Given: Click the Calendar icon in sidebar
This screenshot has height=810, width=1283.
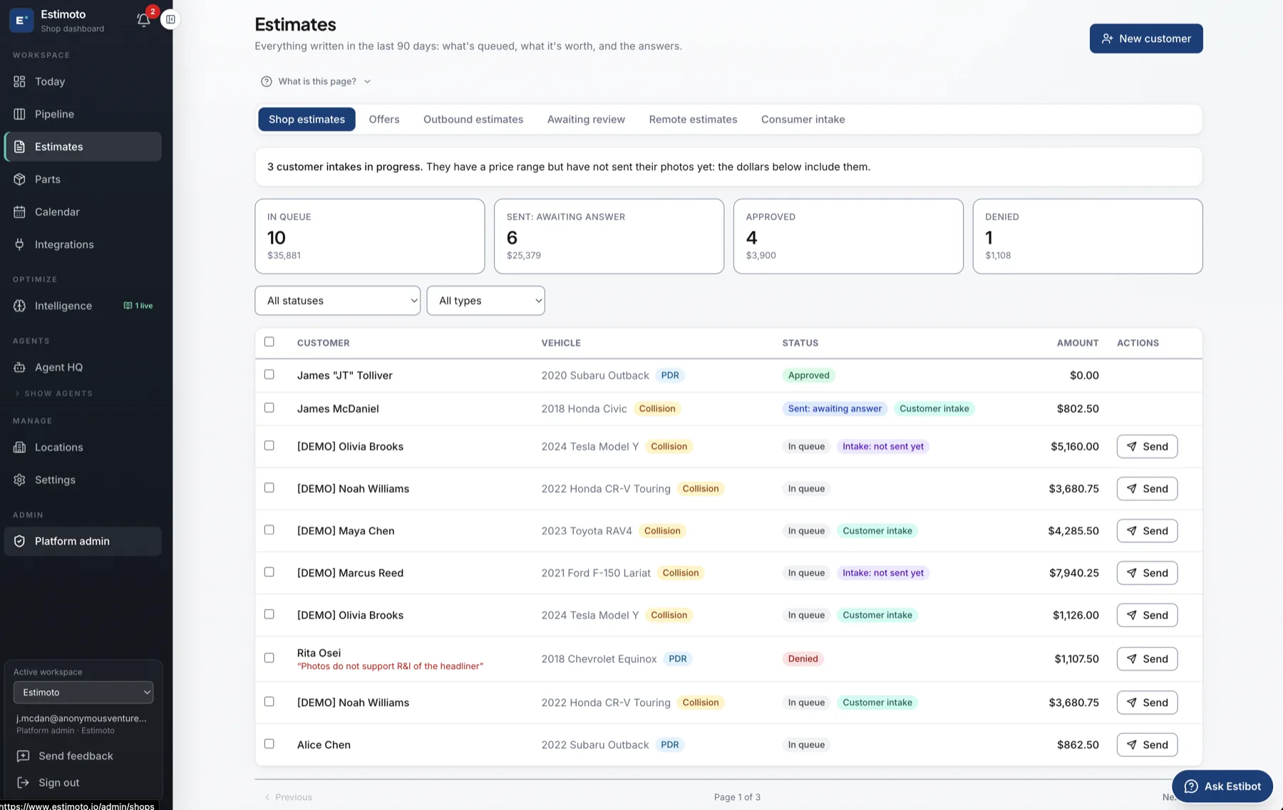Looking at the screenshot, I should pos(19,212).
